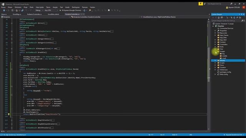Expand the Scripts folder

pos(215,63)
